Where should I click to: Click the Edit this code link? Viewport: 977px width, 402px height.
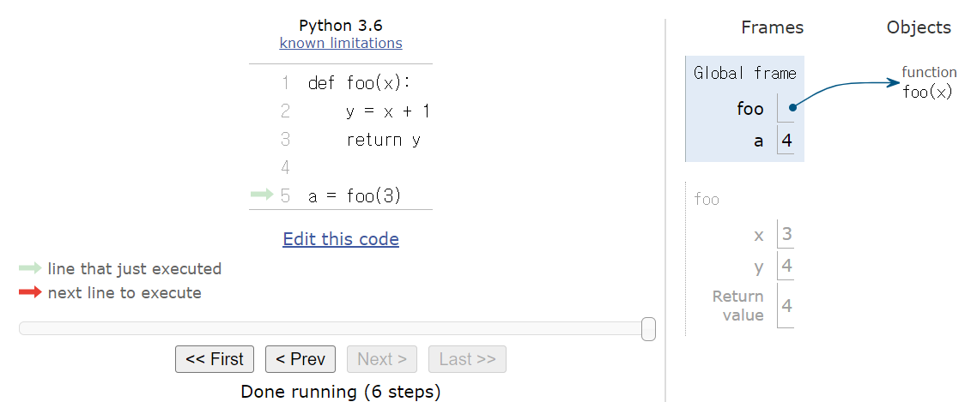tap(341, 239)
